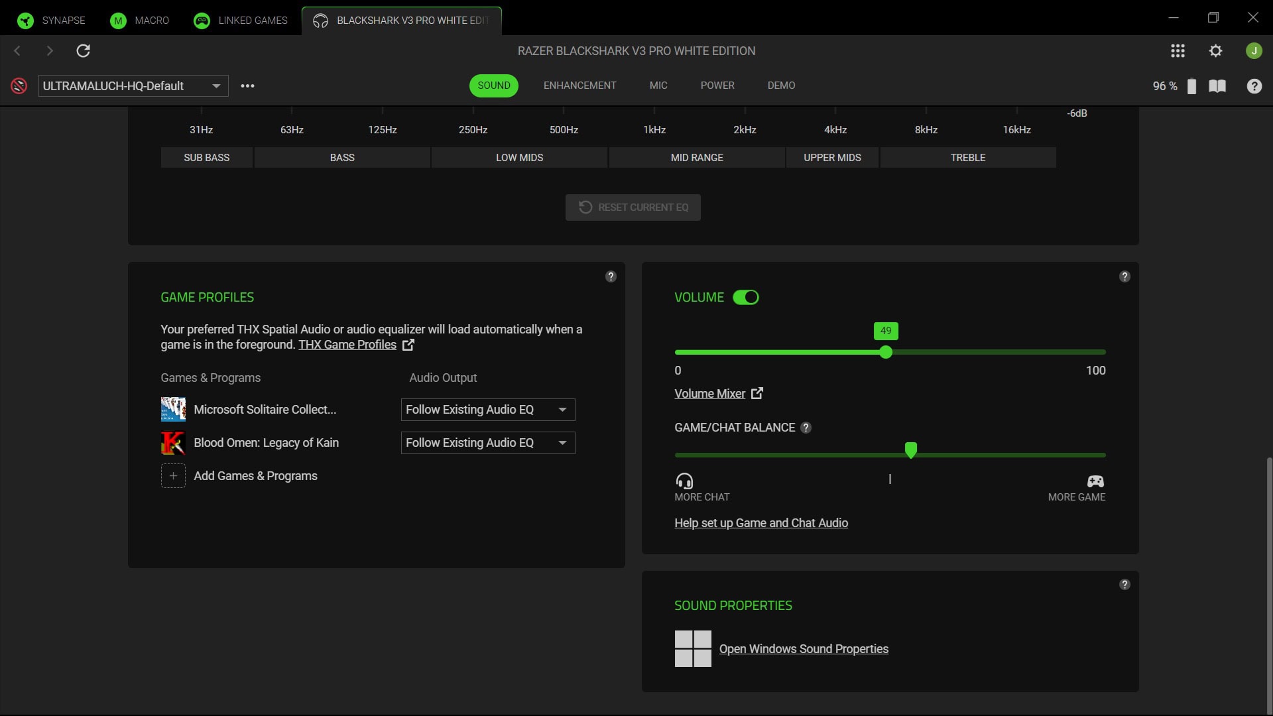Switch to the MIC tab
The image size is (1273, 716).
(658, 86)
